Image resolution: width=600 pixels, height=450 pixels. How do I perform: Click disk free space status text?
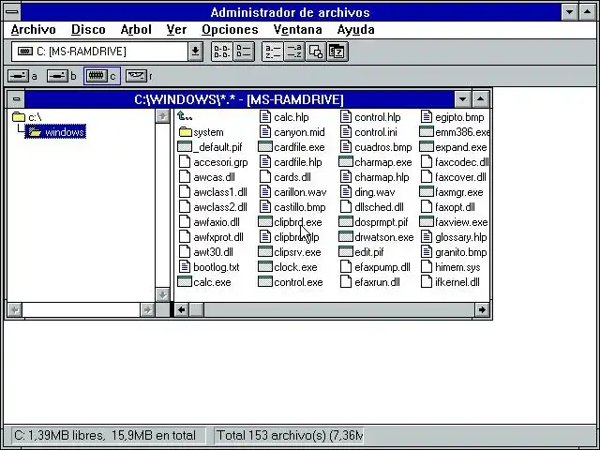point(105,435)
